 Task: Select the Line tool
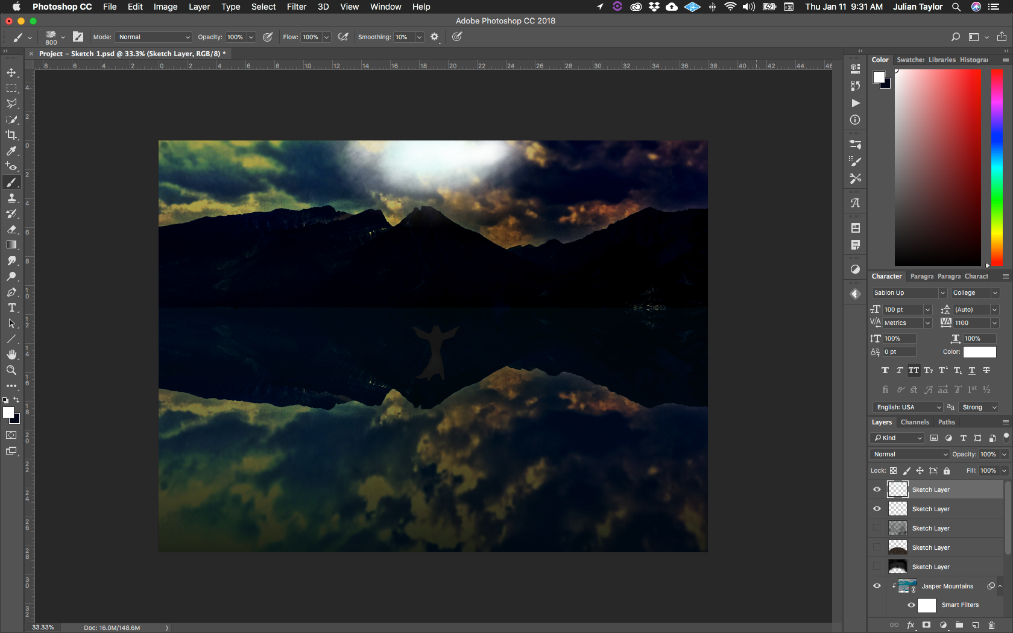click(x=11, y=339)
